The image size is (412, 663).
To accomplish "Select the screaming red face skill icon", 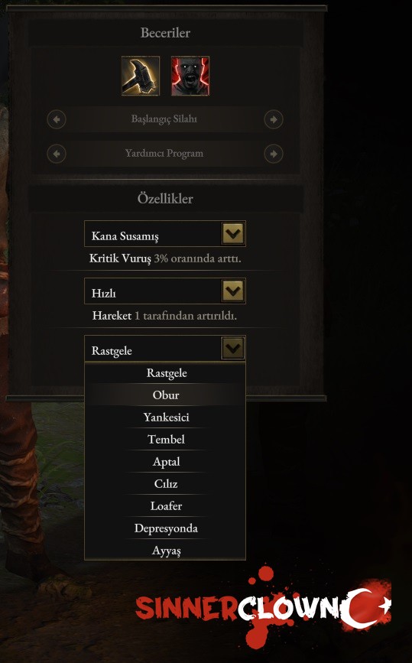I will point(190,76).
